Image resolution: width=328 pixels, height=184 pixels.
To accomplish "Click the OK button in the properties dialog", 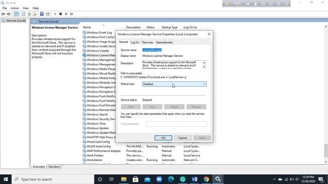I will (163, 138).
